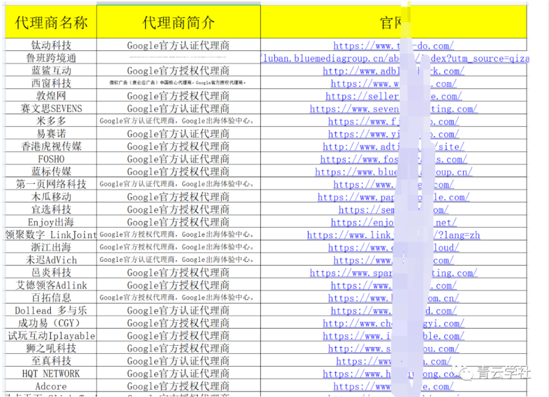549x397 pixels.
Task: Click the 米多多 agent description cell
Action: 178,121
